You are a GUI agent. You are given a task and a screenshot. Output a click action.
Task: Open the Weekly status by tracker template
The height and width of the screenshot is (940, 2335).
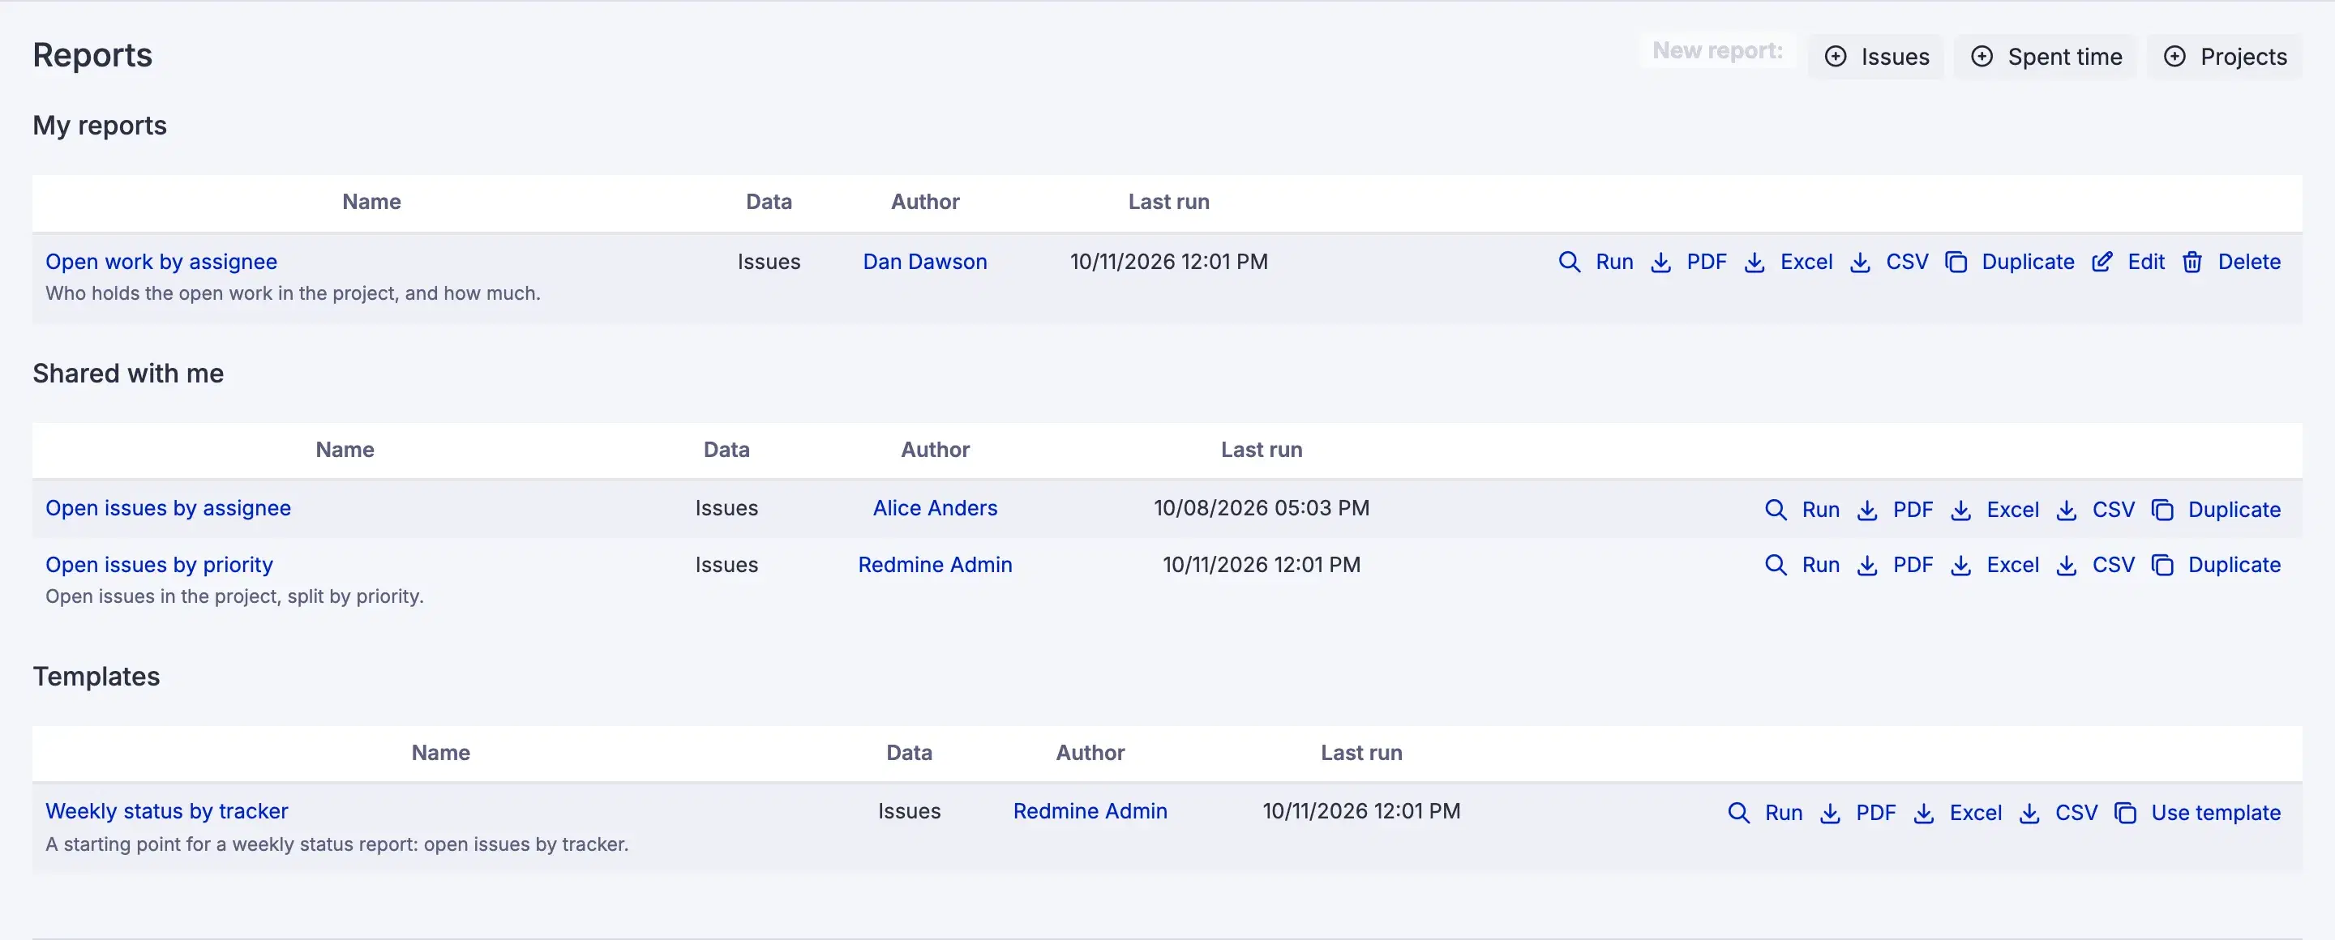point(167,811)
